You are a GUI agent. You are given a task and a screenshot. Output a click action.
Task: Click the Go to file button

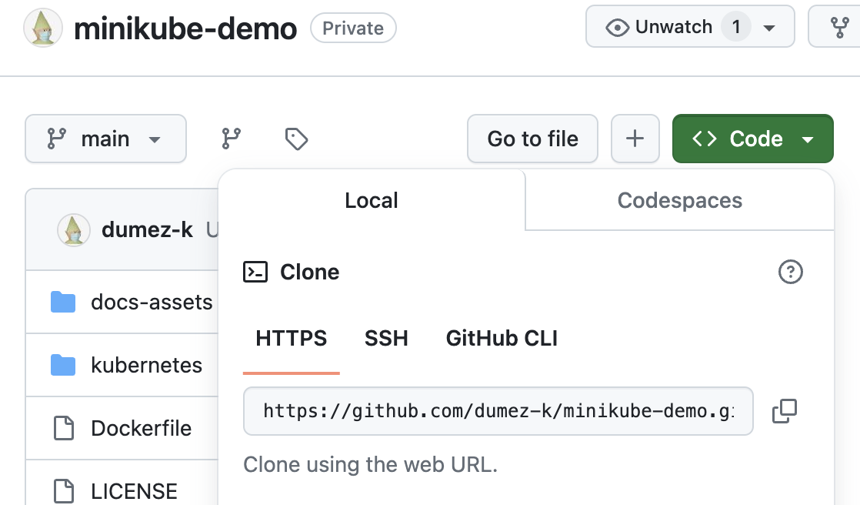click(x=532, y=139)
